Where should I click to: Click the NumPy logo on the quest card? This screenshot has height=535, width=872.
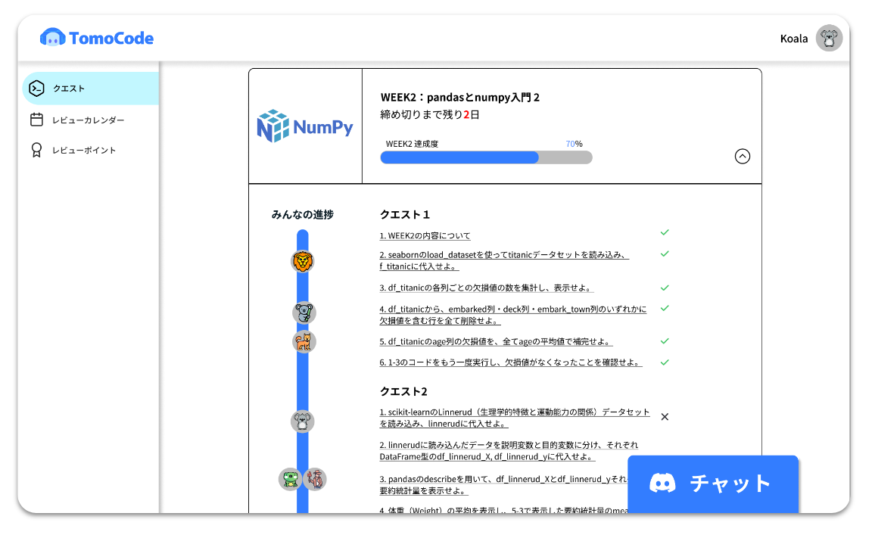304,126
